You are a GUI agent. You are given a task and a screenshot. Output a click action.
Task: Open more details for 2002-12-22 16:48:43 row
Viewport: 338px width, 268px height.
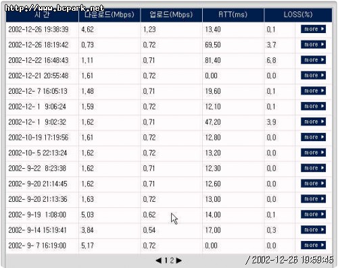(313, 60)
